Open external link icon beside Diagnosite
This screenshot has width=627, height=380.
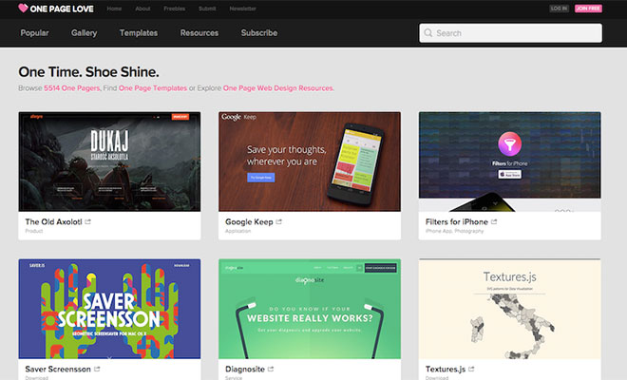coord(271,369)
